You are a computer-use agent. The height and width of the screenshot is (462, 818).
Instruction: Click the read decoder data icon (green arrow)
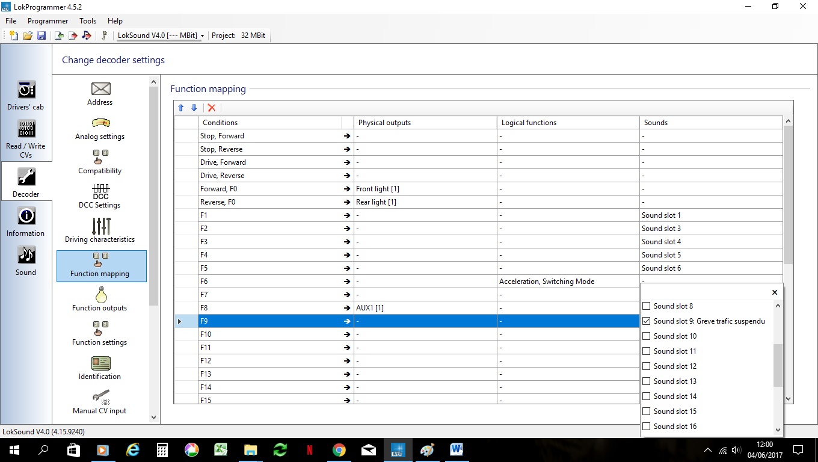coord(59,35)
